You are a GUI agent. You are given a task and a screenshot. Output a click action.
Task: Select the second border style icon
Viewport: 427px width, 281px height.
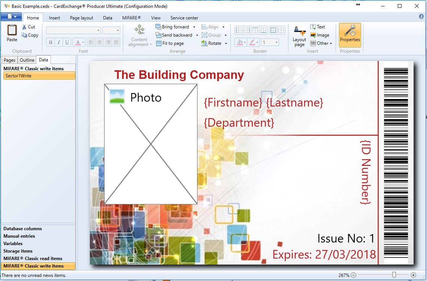pyautogui.click(x=247, y=30)
